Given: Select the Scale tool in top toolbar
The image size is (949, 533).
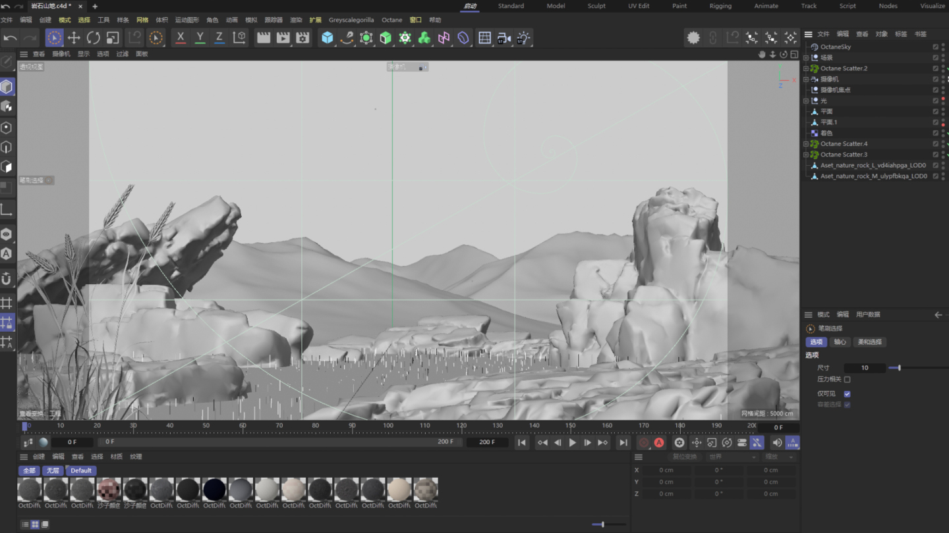Looking at the screenshot, I should pos(113,38).
